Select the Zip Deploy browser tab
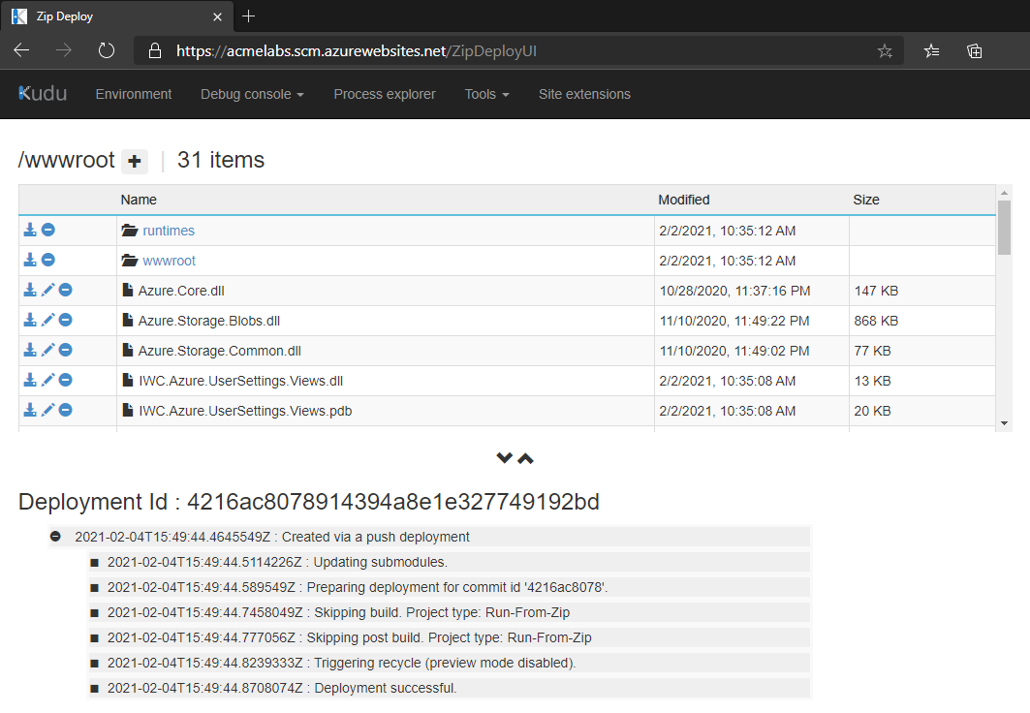The height and width of the screenshot is (713, 1030). [x=118, y=16]
